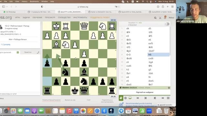Open Telegram from the Dock
Image resolution: width=207 pixels, height=116 pixels.
tap(121, 111)
